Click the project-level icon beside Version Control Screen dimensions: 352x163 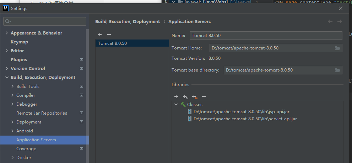click(81, 68)
